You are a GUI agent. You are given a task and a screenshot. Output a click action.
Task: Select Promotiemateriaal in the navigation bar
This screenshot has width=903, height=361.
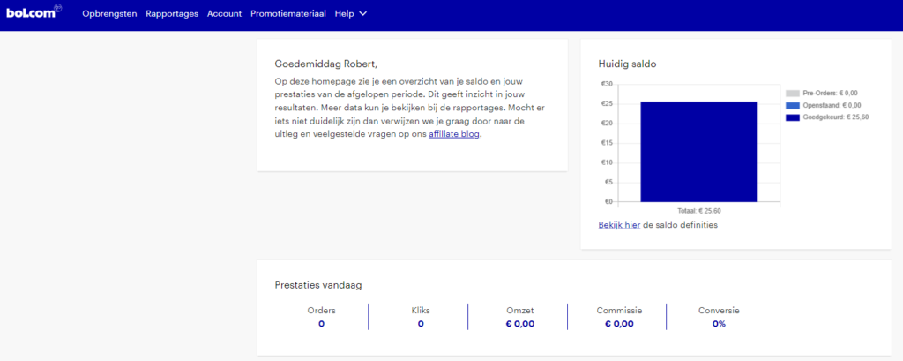pyautogui.click(x=287, y=14)
